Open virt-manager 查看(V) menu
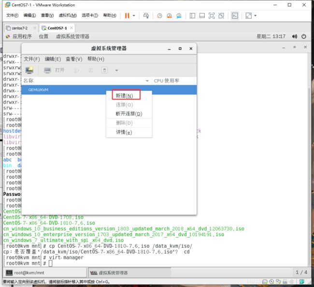The height and width of the screenshot is (287, 314). pos(74,59)
